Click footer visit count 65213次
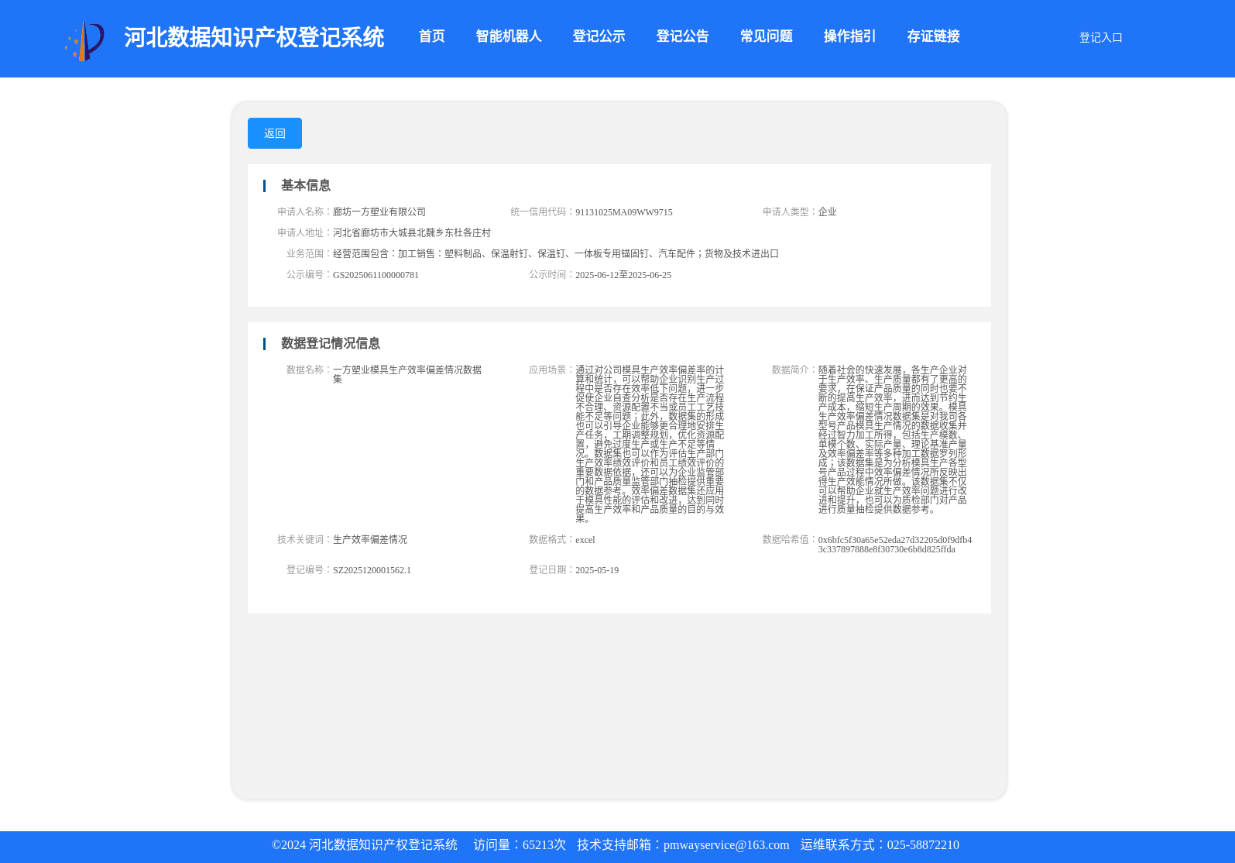 coord(544,845)
